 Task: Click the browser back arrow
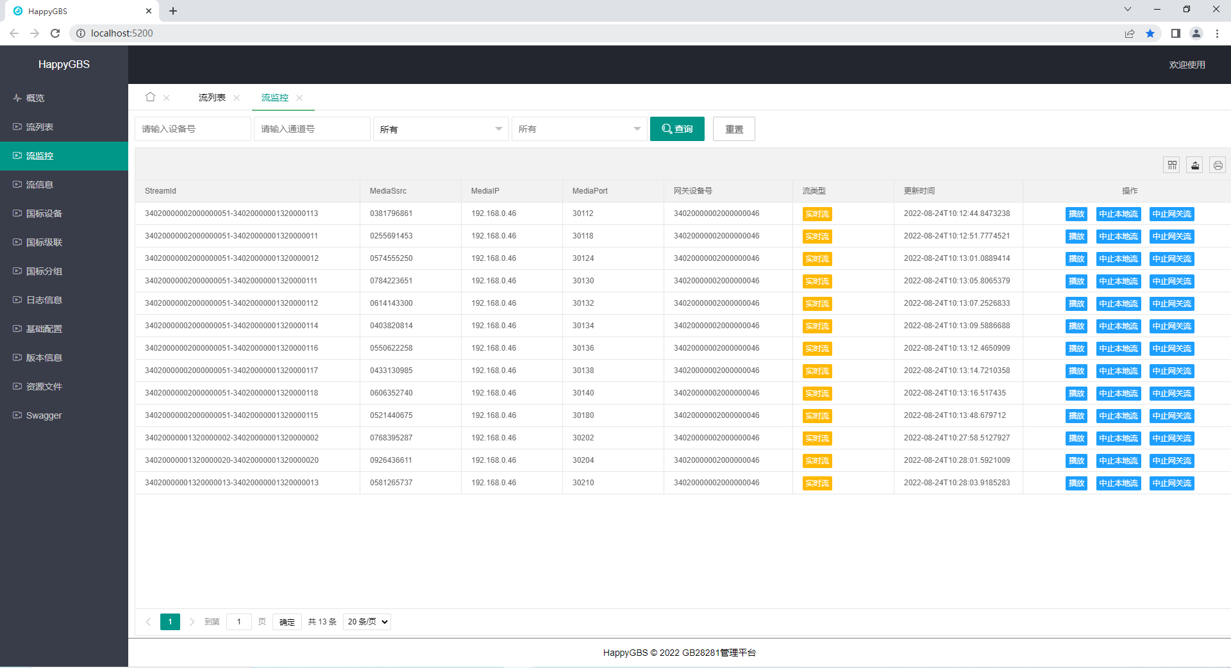pyautogui.click(x=14, y=33)
